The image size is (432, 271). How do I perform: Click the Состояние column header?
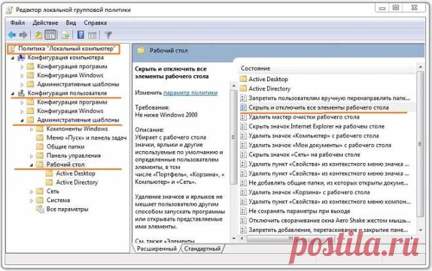(x=327, y=68)
